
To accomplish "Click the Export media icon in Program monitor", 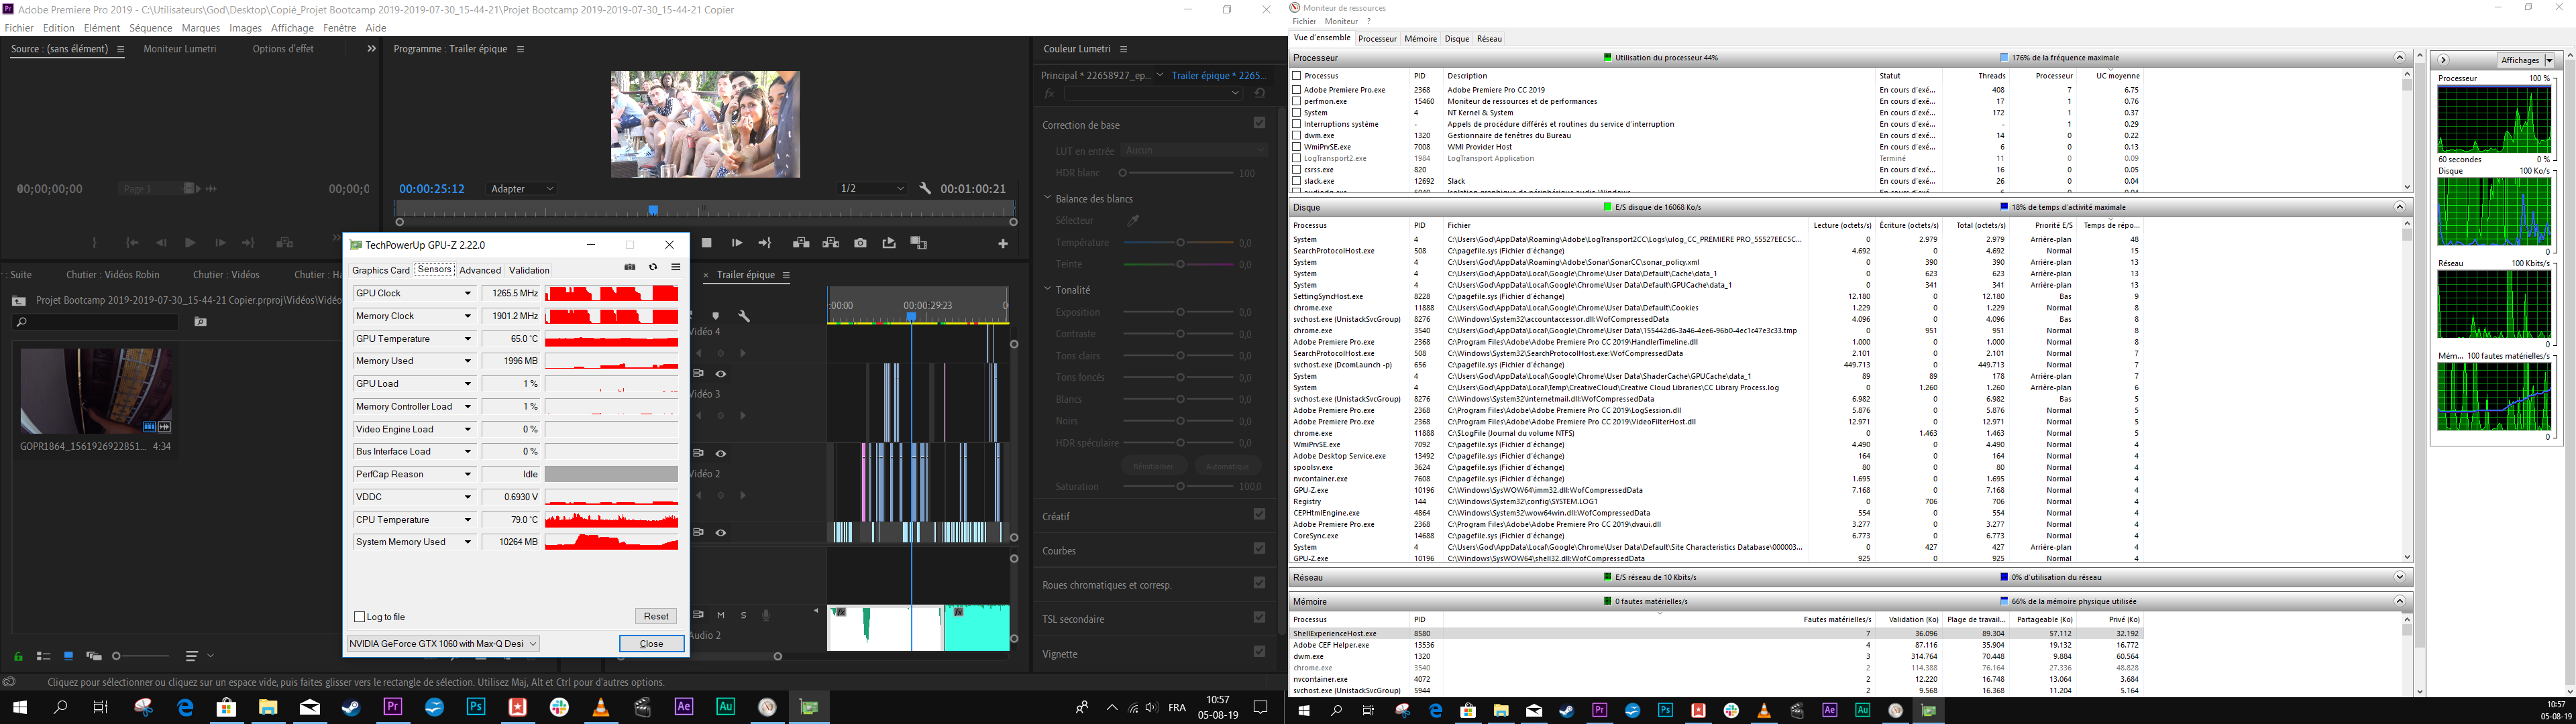I will [889, 243].
